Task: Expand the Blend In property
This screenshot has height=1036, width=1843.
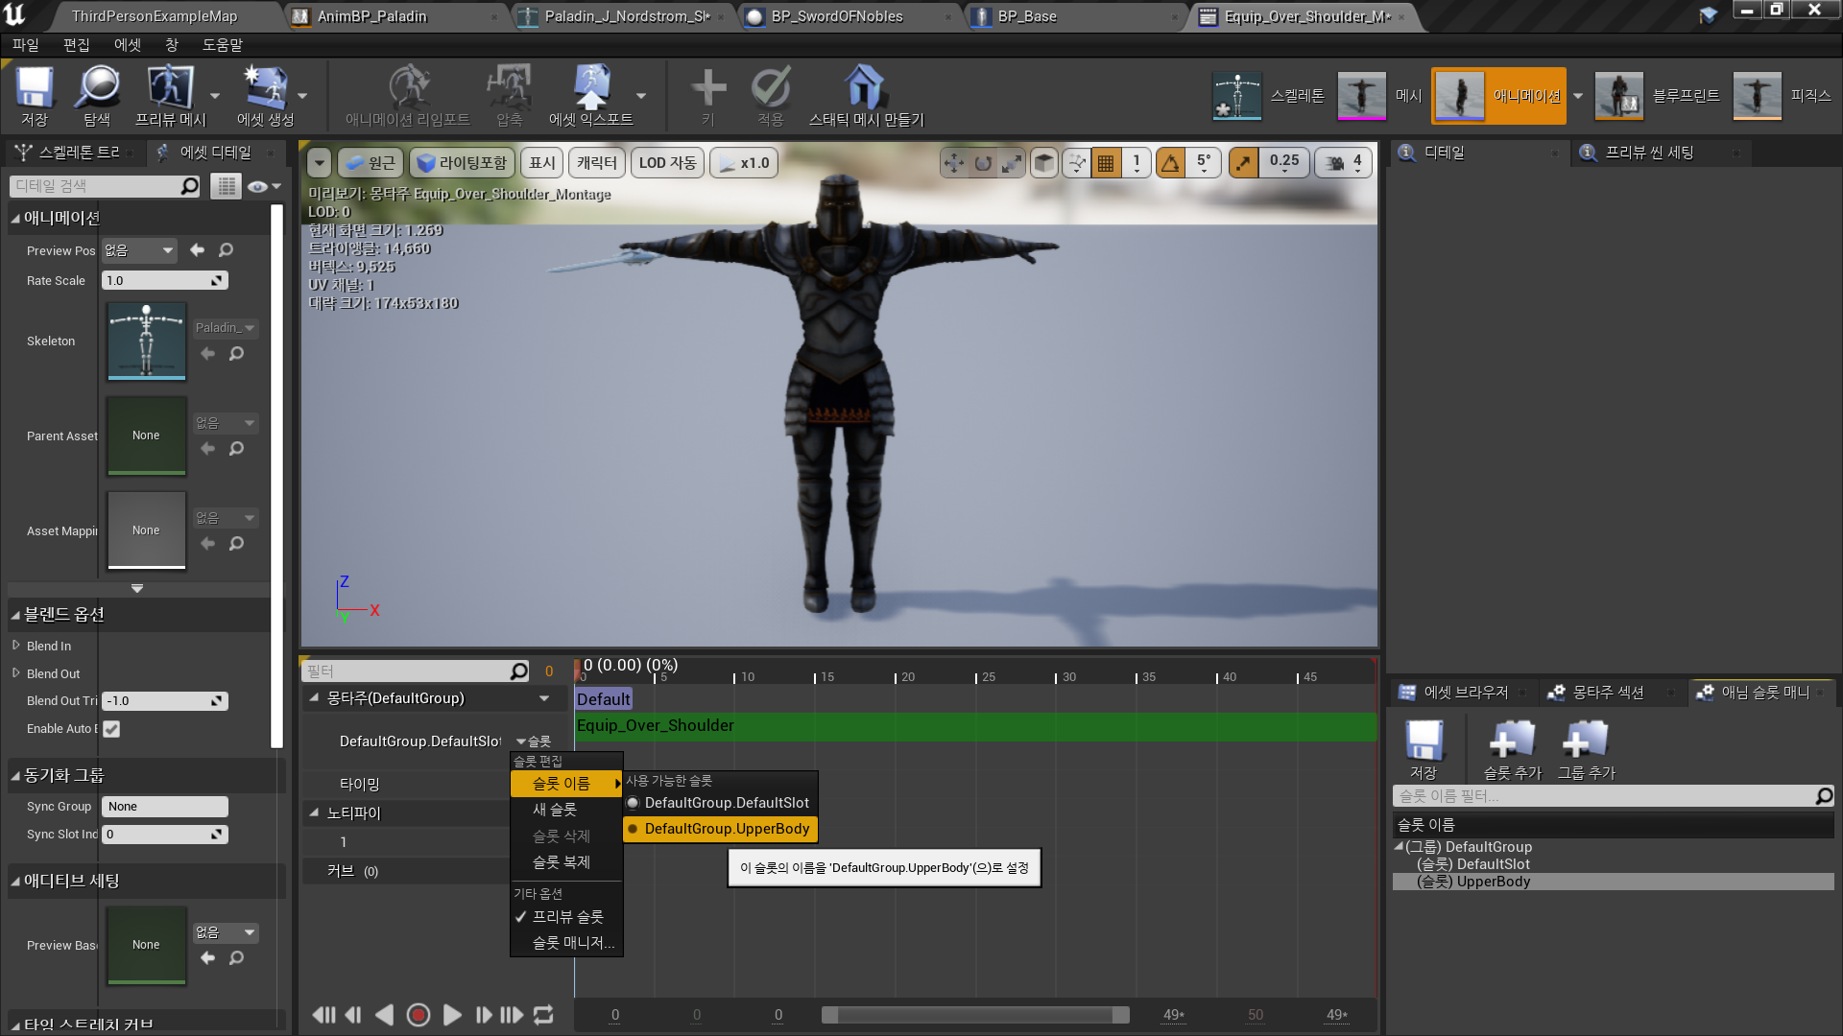Action: [x=16, y=646]
